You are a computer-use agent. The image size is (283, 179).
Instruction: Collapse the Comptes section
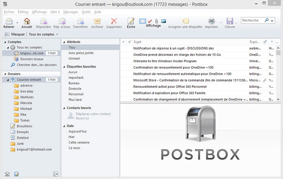(5, 42)
